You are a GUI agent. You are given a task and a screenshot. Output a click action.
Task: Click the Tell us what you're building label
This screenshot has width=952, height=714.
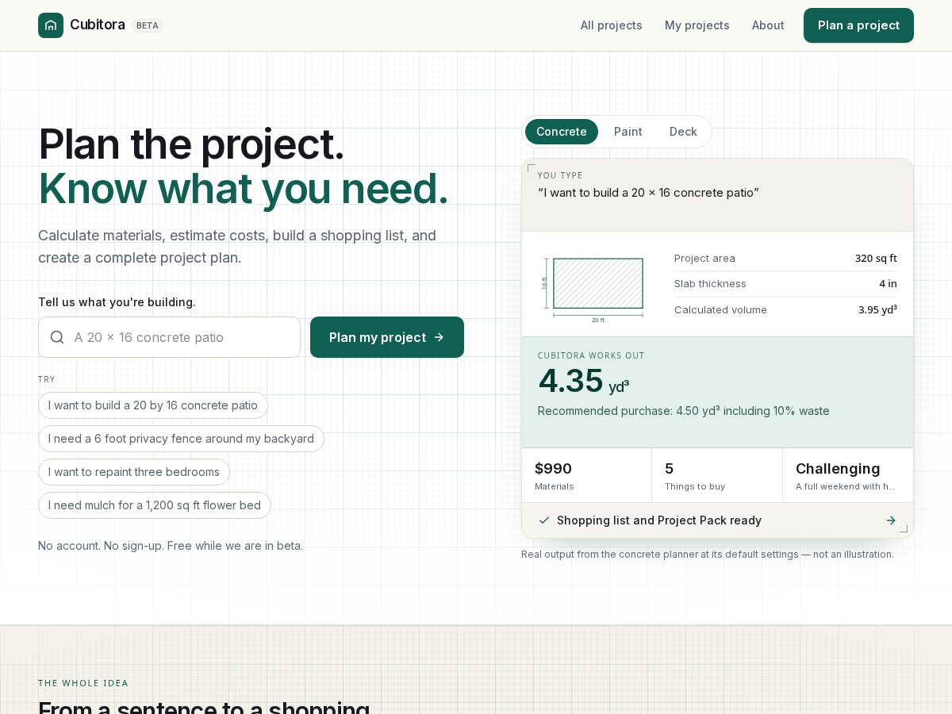pos(117,302)
